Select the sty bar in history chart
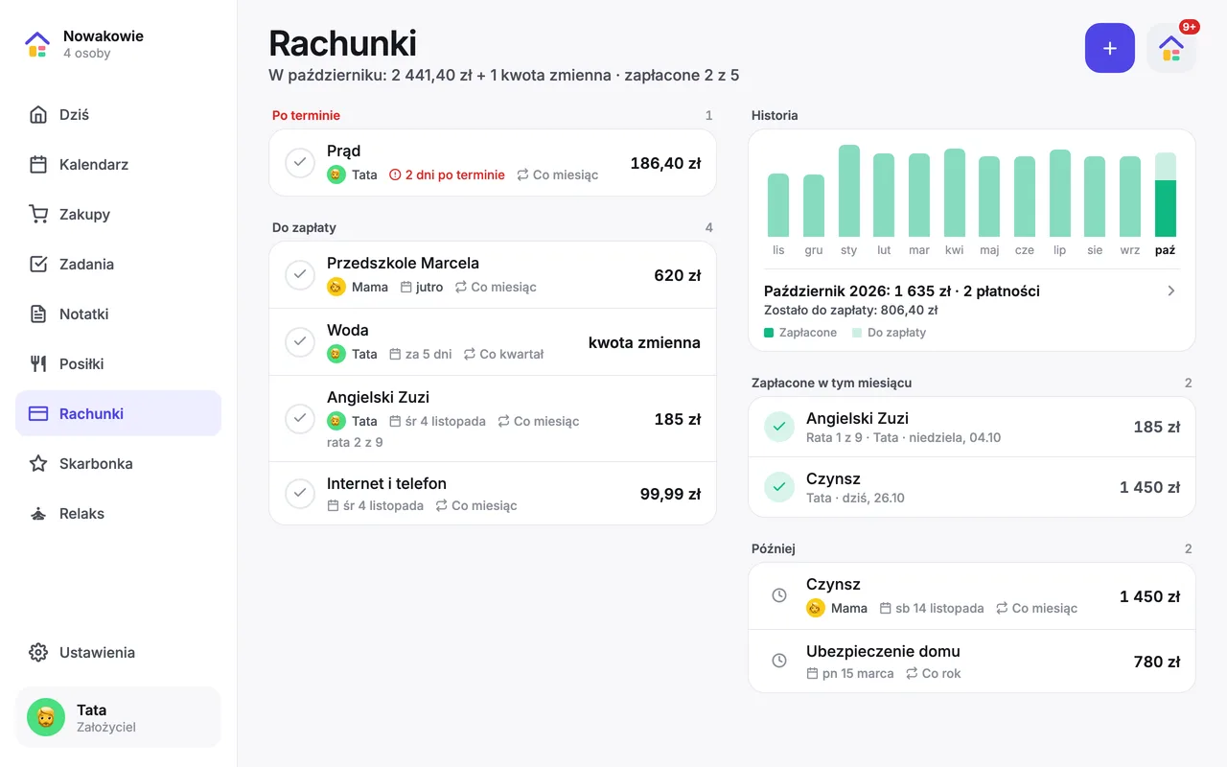 click(848, 191)
